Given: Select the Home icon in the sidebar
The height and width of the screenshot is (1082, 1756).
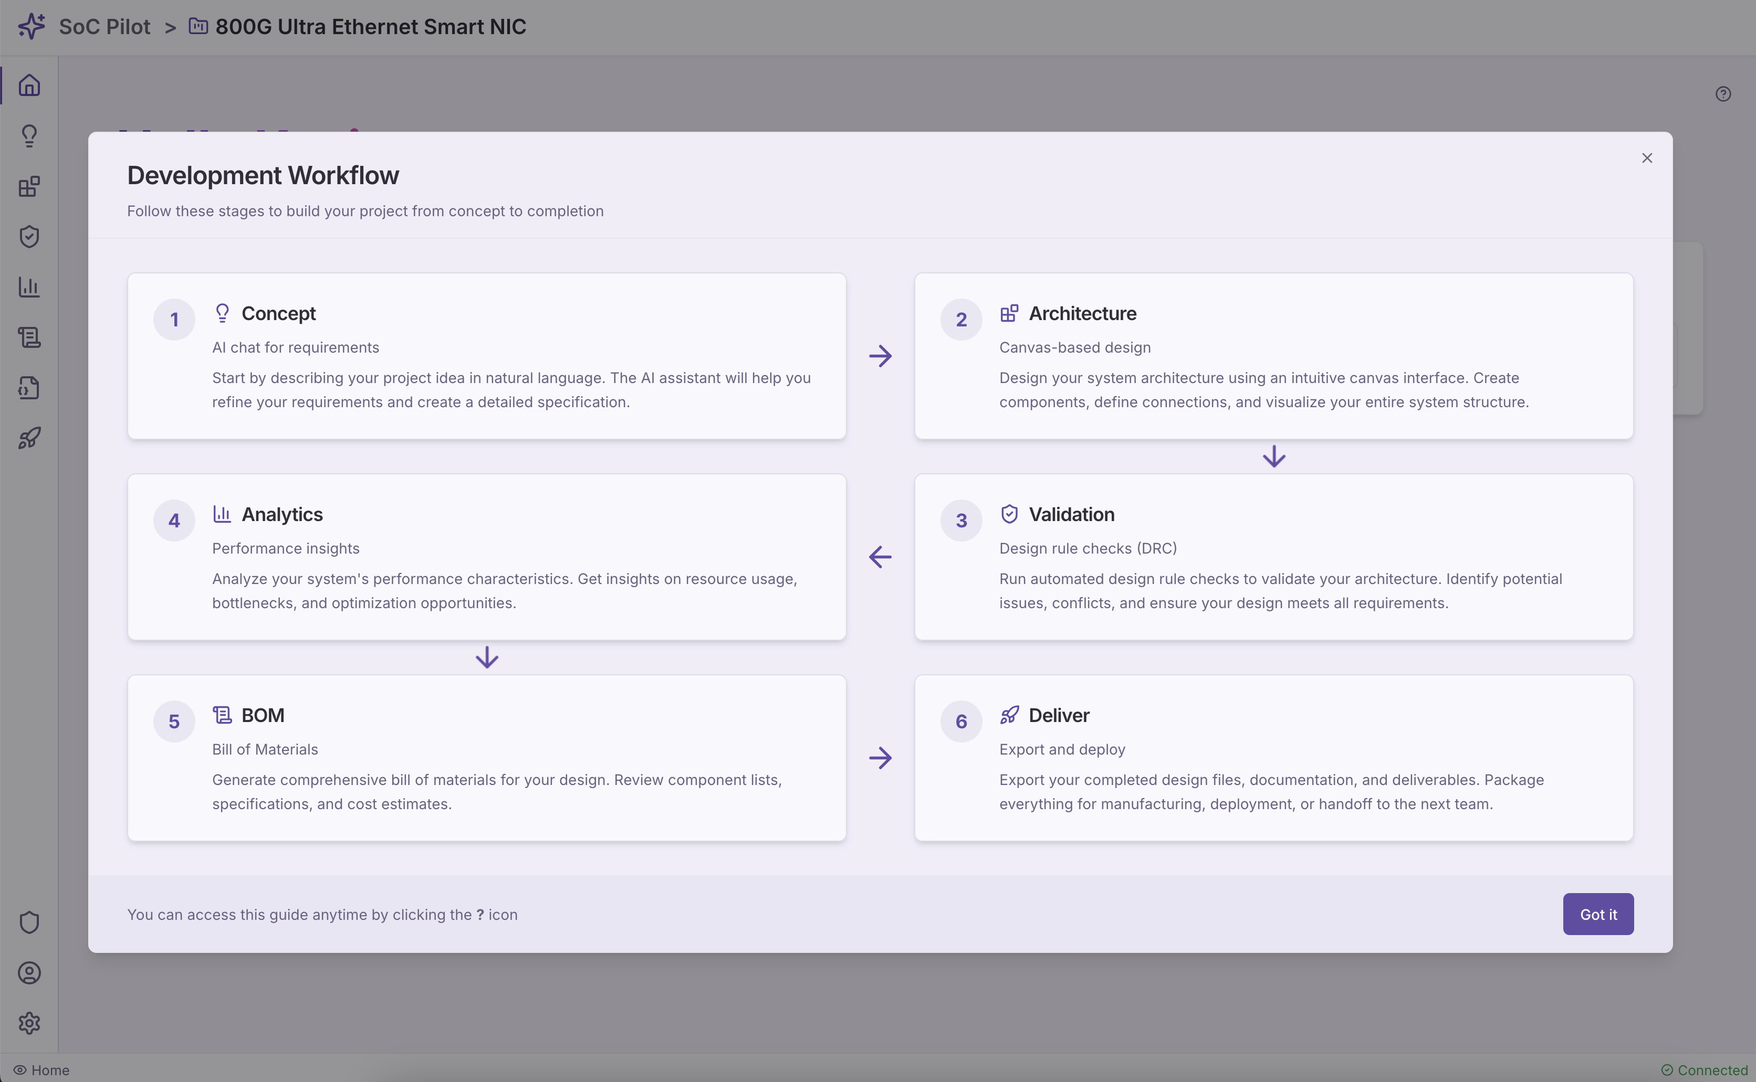Looking at the screenshot, I should coord(29,84).
